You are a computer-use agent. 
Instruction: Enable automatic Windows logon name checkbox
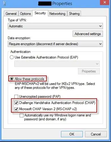pos(21,115)
